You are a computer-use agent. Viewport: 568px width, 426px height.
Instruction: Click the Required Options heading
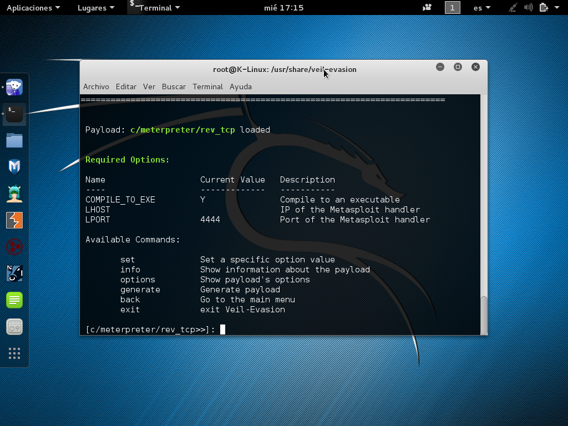pyautogui.click(x=128, y=160)
